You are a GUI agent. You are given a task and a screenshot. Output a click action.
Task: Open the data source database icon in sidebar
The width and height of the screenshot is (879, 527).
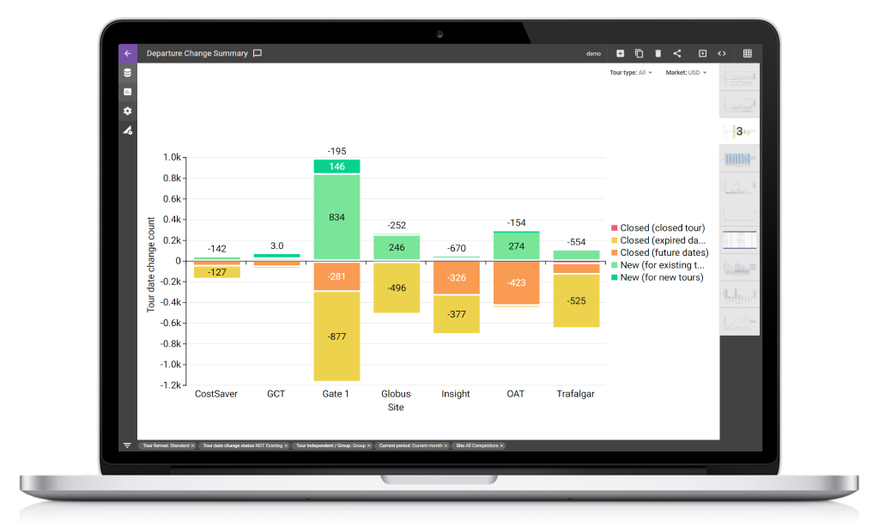[x=128, y=73]
